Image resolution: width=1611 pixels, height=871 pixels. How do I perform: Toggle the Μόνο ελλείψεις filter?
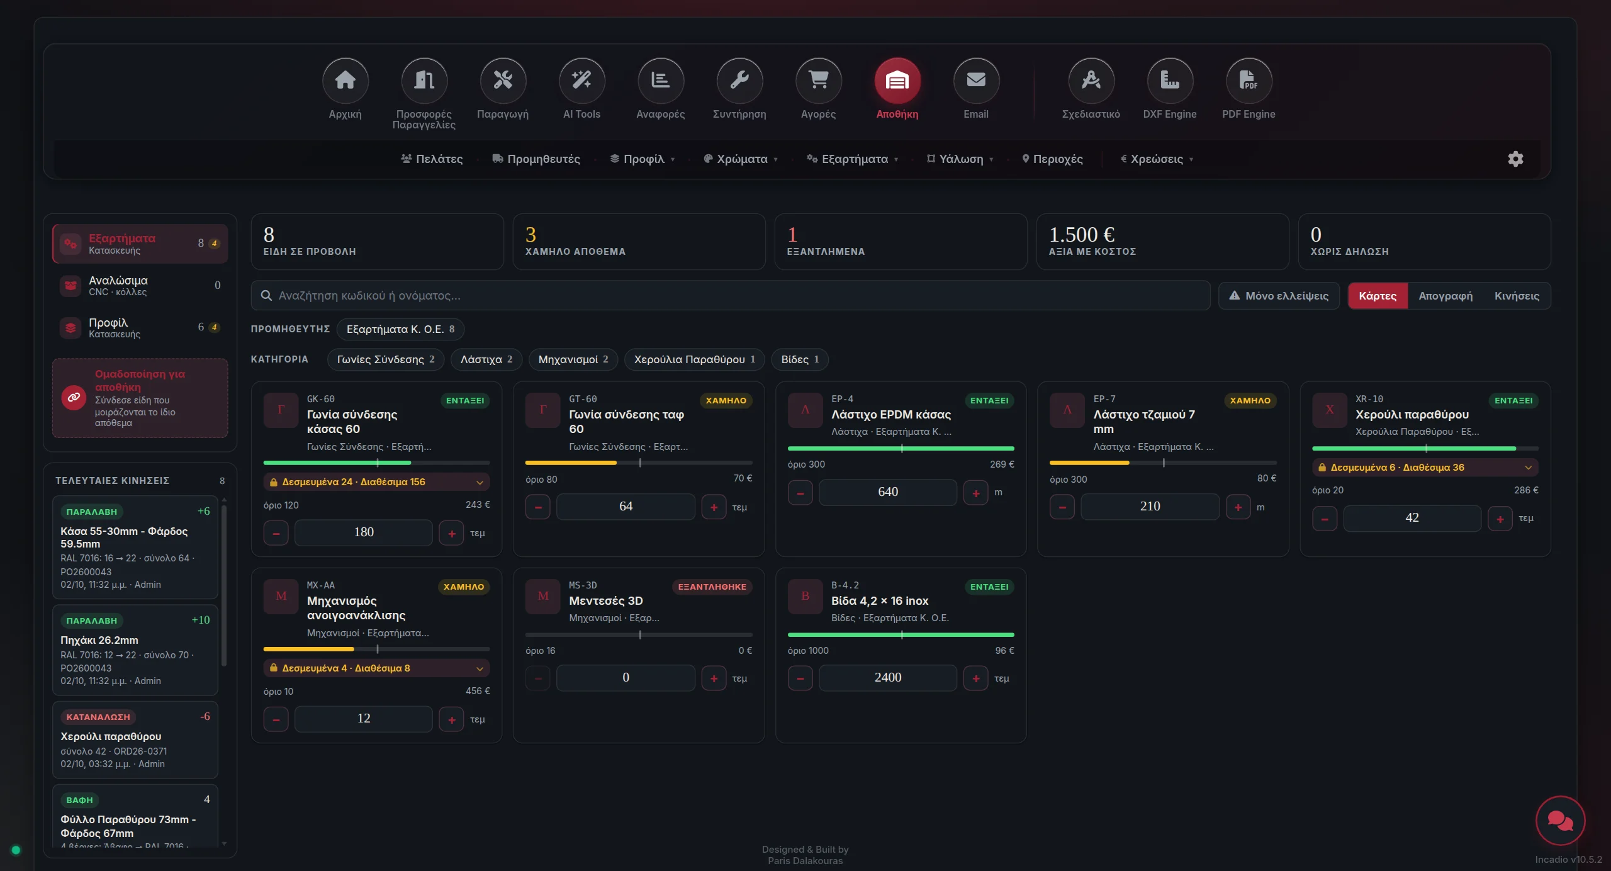1279,296
